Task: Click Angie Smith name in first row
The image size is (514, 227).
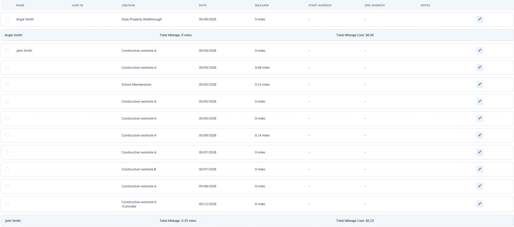Action: [25, 19]
